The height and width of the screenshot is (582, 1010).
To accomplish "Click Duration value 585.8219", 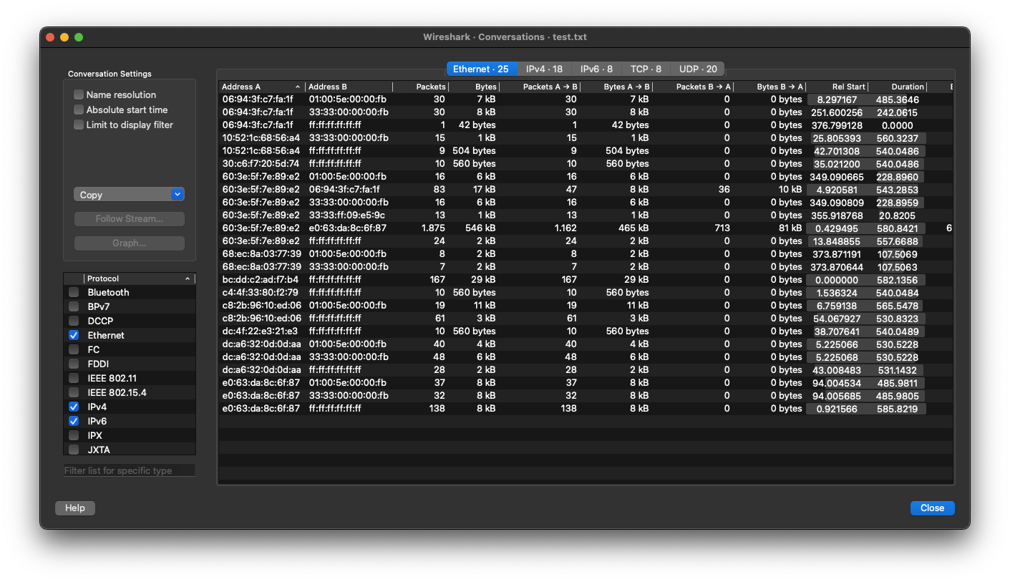I will coord(897,409).
